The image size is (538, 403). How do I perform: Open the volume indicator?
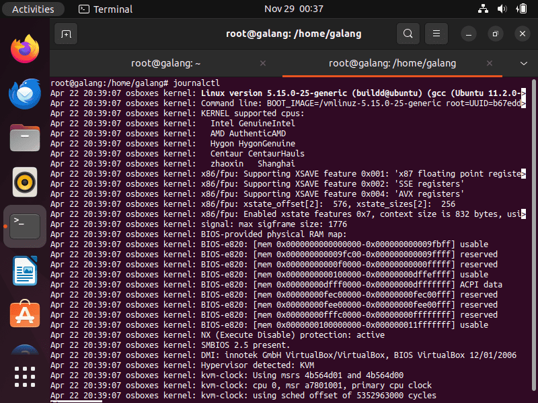[502, 9]
